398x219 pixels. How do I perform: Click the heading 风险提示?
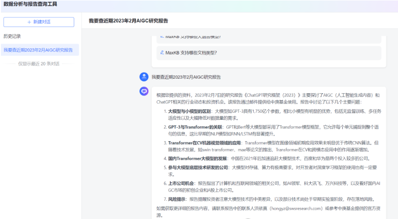177,199
